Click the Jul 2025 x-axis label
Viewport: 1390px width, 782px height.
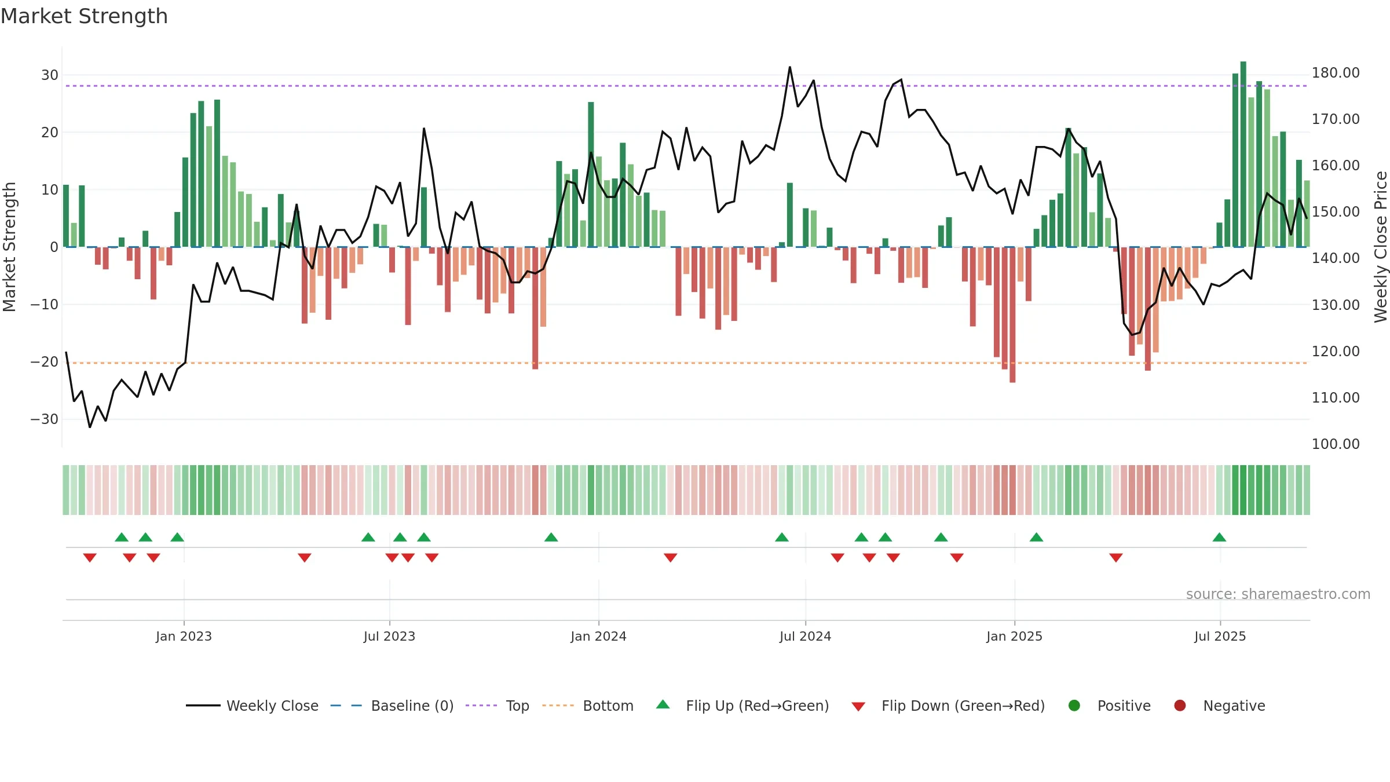point(1220,636)
